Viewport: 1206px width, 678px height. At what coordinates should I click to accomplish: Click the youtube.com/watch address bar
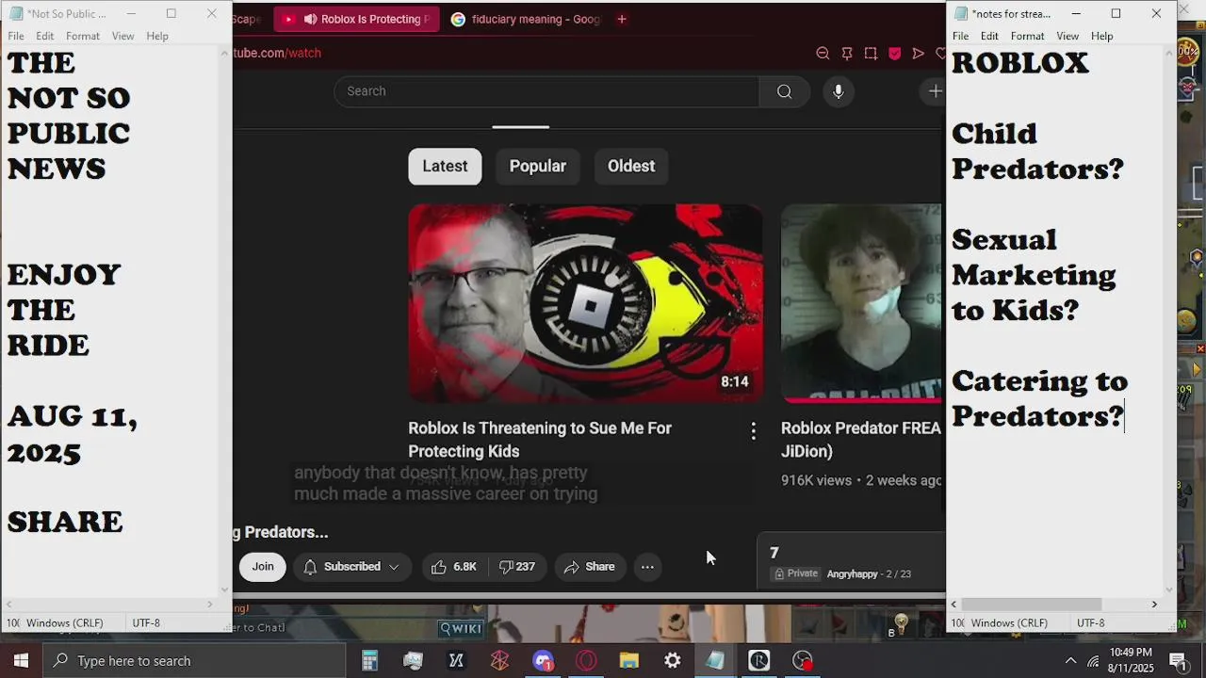(x=278, y=53)
